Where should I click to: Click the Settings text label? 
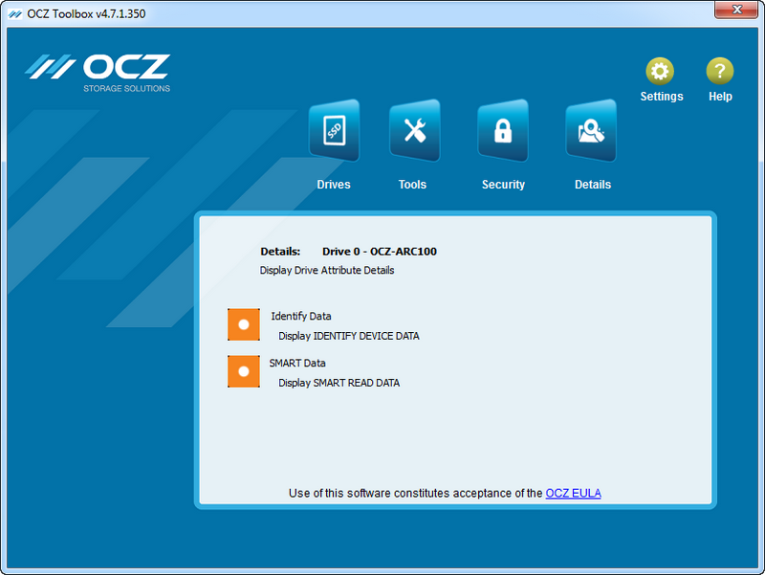click(x=662, y=97)
